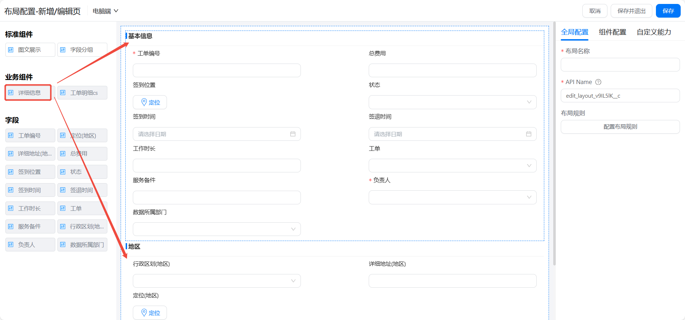This screenshot has height=320, width=685.
Task: Click the 工作时长 form input
Action: [x=217, y=166]
